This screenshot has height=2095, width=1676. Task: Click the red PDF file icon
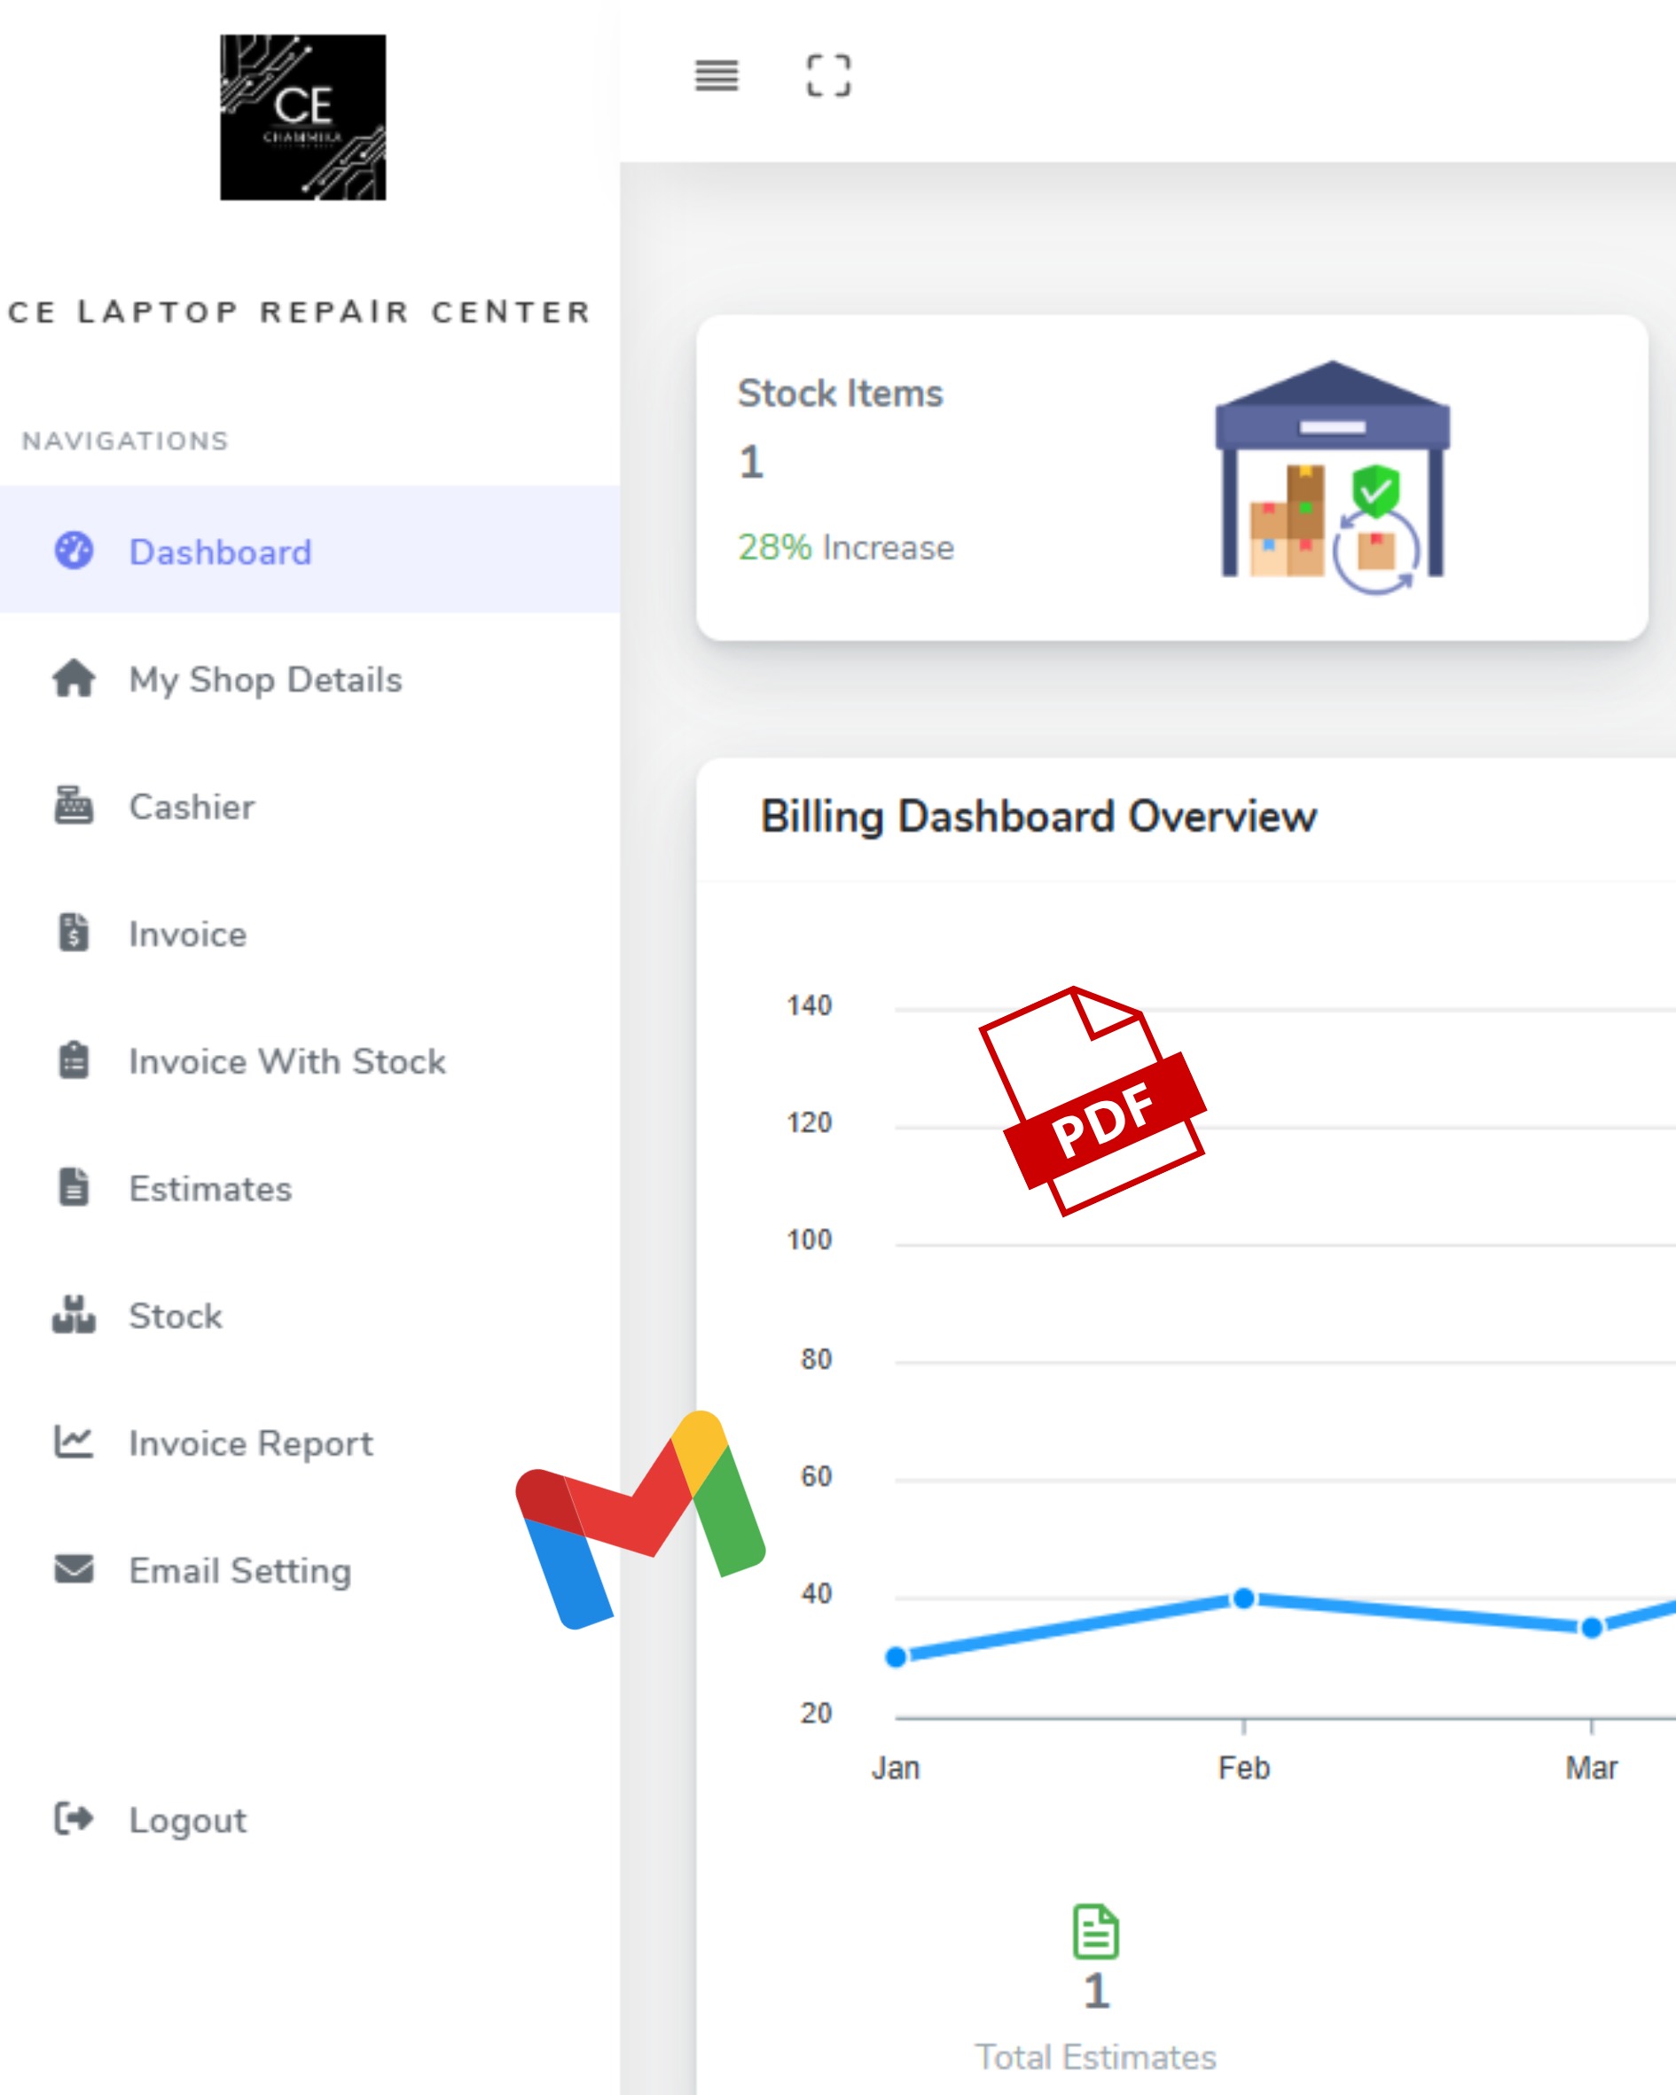pyautogui.click(x=1093, y=1101)
